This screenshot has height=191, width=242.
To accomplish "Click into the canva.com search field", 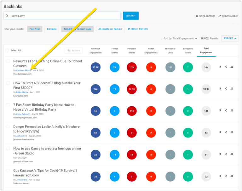I will tap(62, 15).
